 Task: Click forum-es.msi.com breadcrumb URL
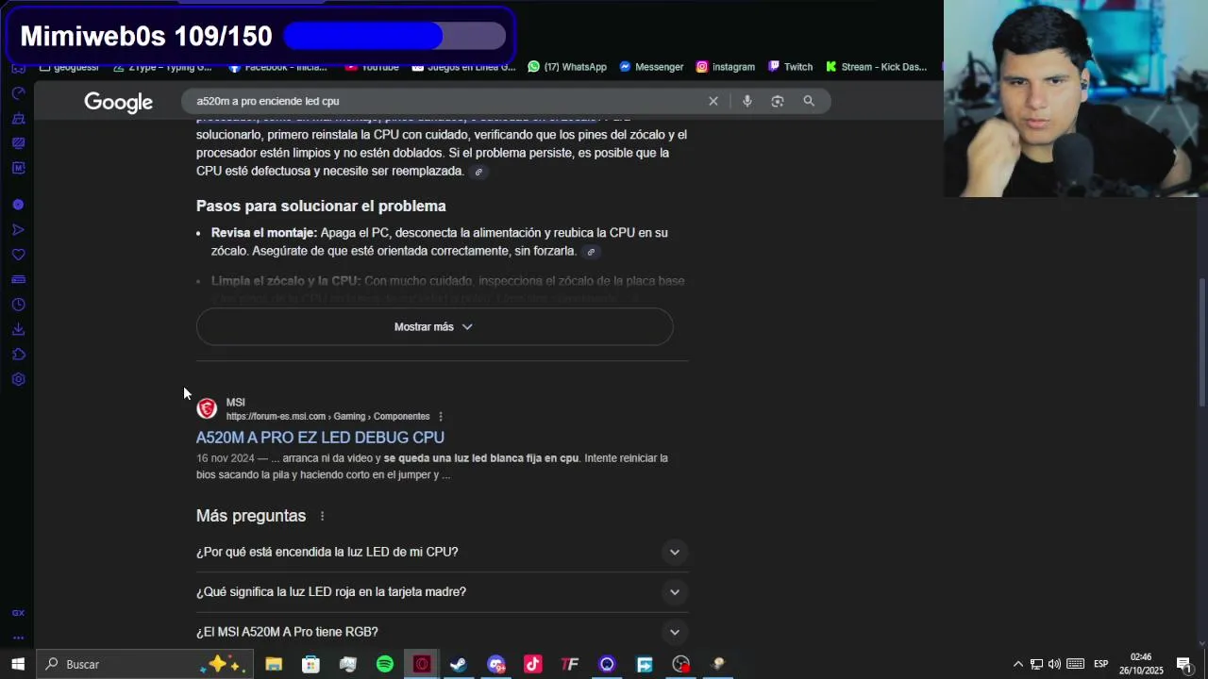(x=327, y=417)
